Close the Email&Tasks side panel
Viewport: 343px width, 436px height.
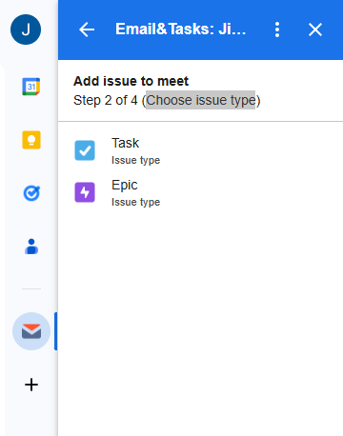click(315, 30)
